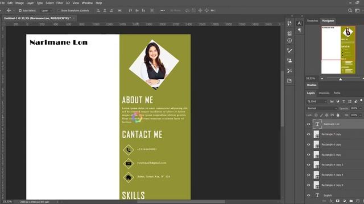The height and width of the screenshot is (204, 364).
Task: Click 3D mode pan icon
Action: (x=200, y=10)
